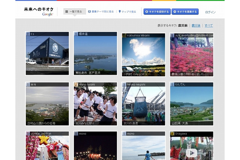Viewport: 240px width, 160px height.
Task: Click the avatar icon of t s
Action: [x=28, y=34]
